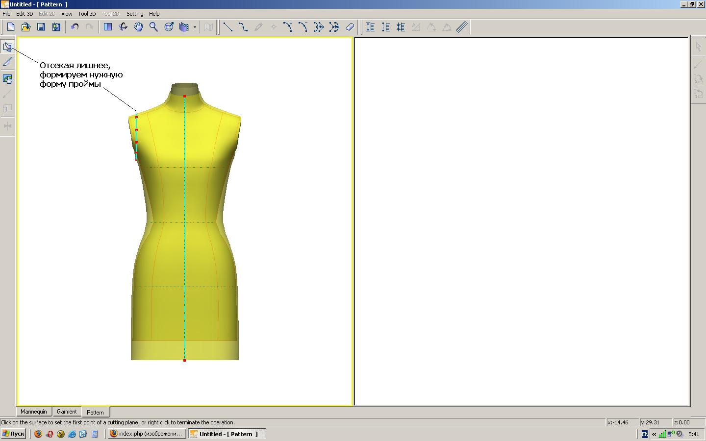Click the Undo arrow
Image resolution: width=706 pixels, height=441 pixels.
(x=75, y=27)
